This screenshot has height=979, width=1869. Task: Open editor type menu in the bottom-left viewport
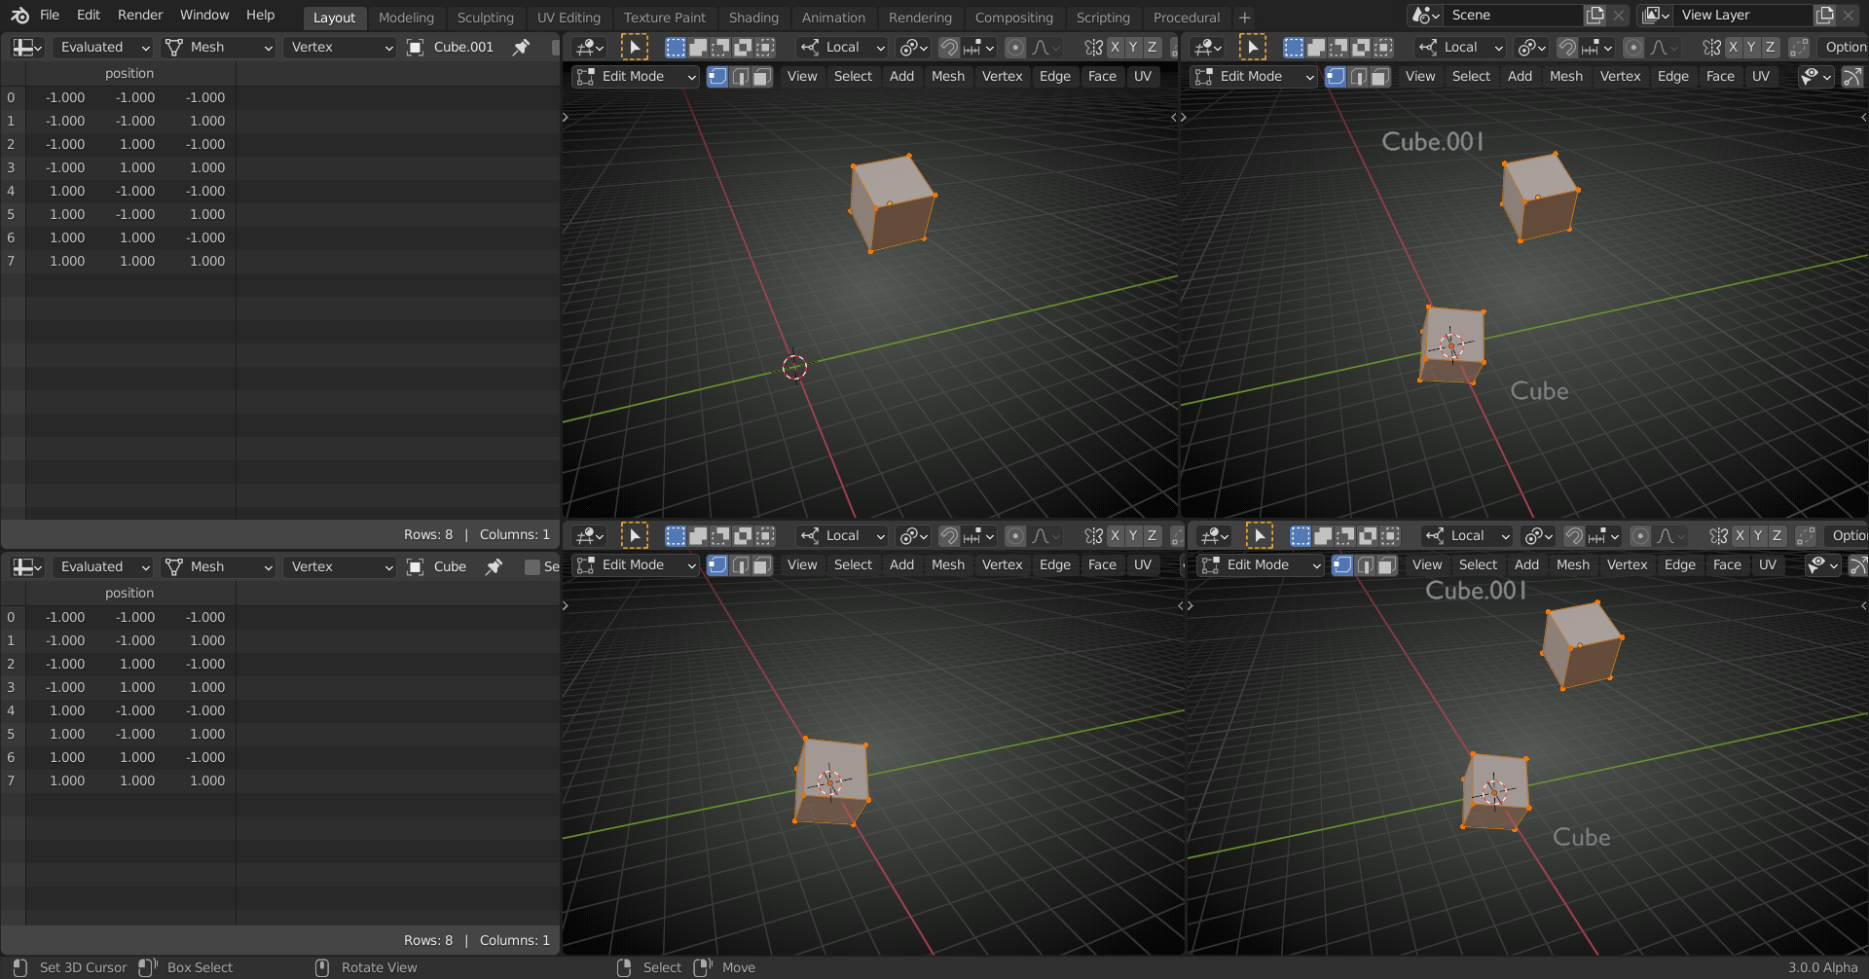coord(590,535)
